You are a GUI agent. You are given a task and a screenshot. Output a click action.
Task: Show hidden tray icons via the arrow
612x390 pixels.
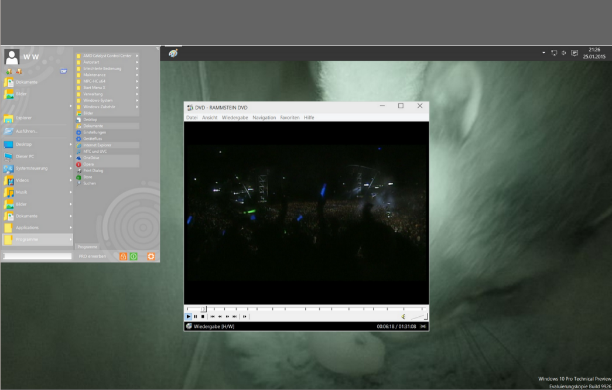click(x=543, y=53)
